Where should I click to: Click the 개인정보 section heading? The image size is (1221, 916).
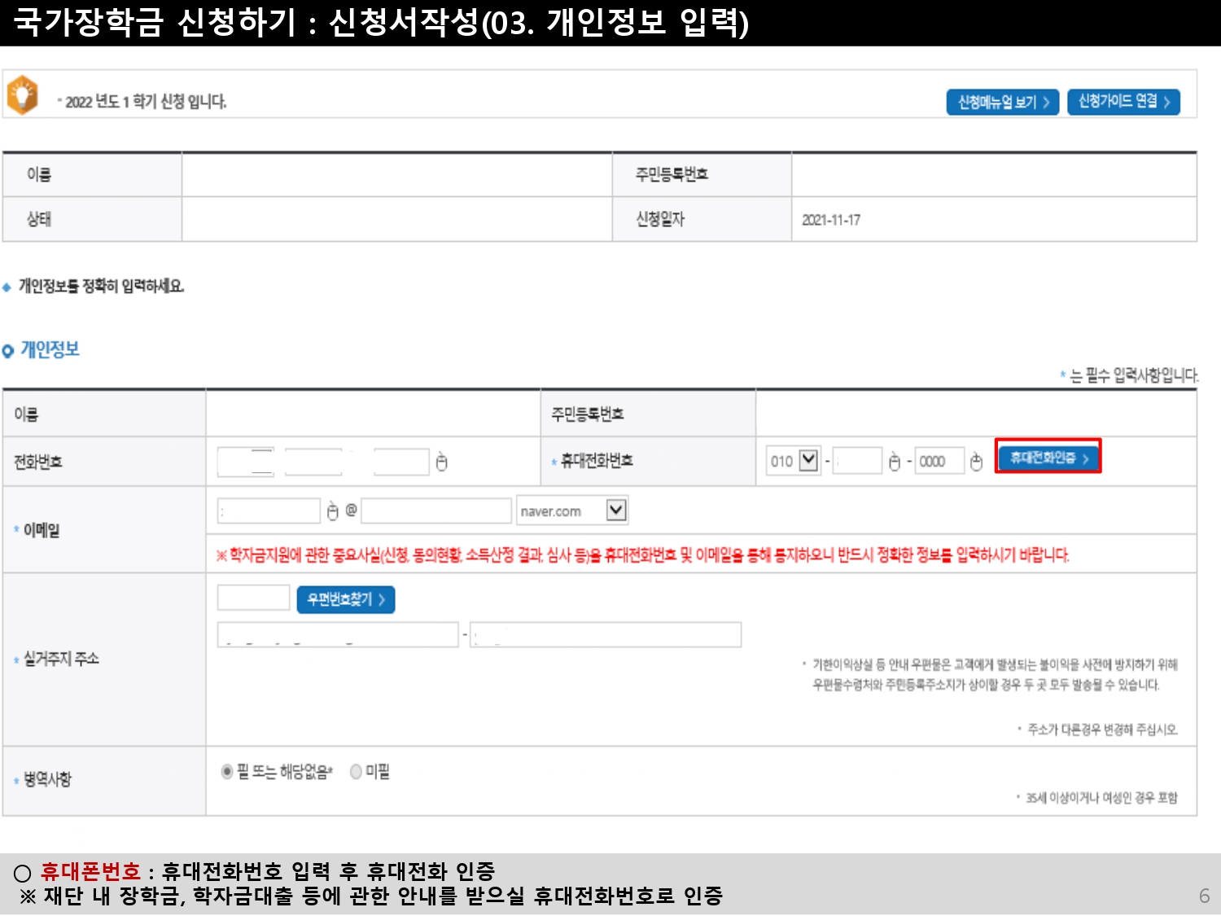pos(49,350)
